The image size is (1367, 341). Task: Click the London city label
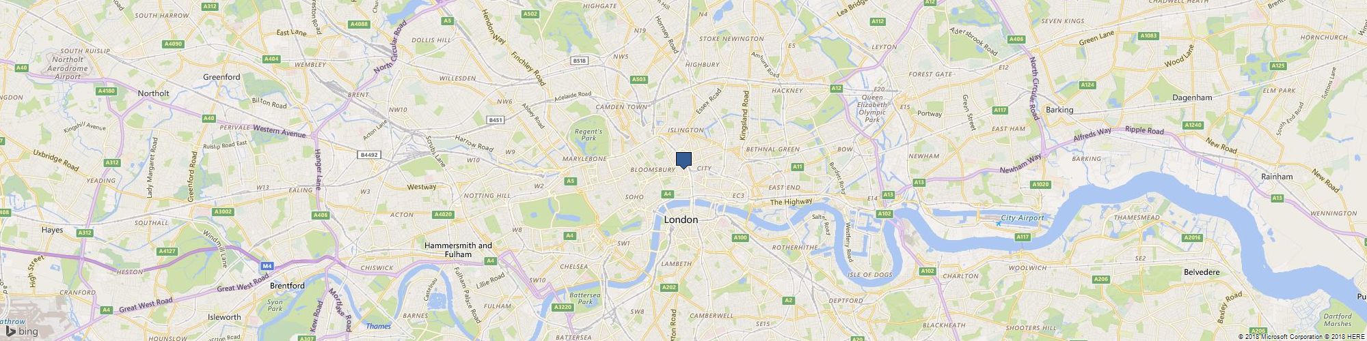[x=681, y=220]
